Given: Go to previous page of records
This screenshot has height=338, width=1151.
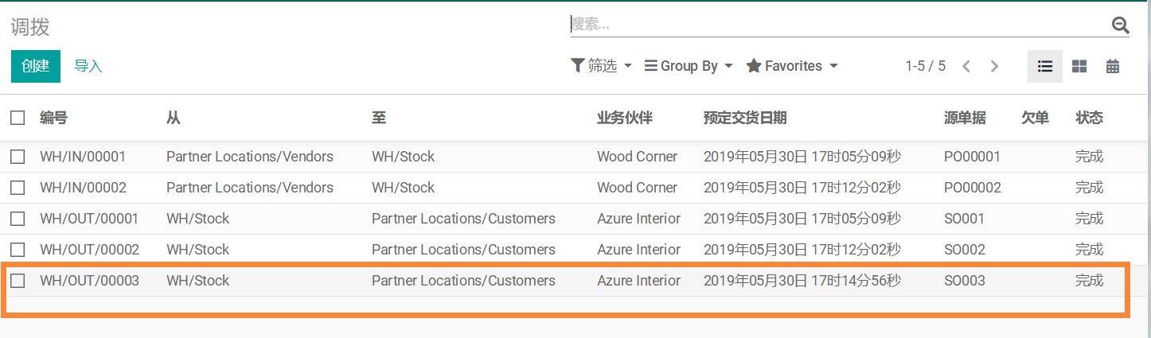Looking at the screenshot, I should (966, 66).
